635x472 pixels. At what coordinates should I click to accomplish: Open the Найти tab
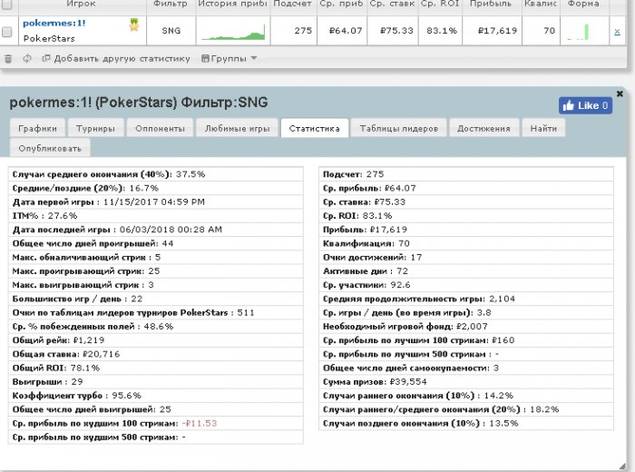543,128
